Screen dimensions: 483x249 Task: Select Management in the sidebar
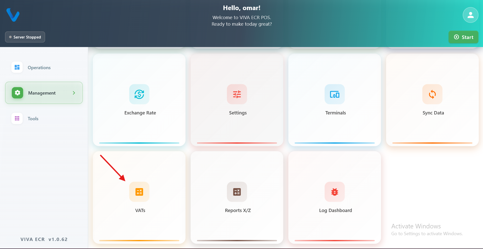pyautogui.click(x=44, y=93)
